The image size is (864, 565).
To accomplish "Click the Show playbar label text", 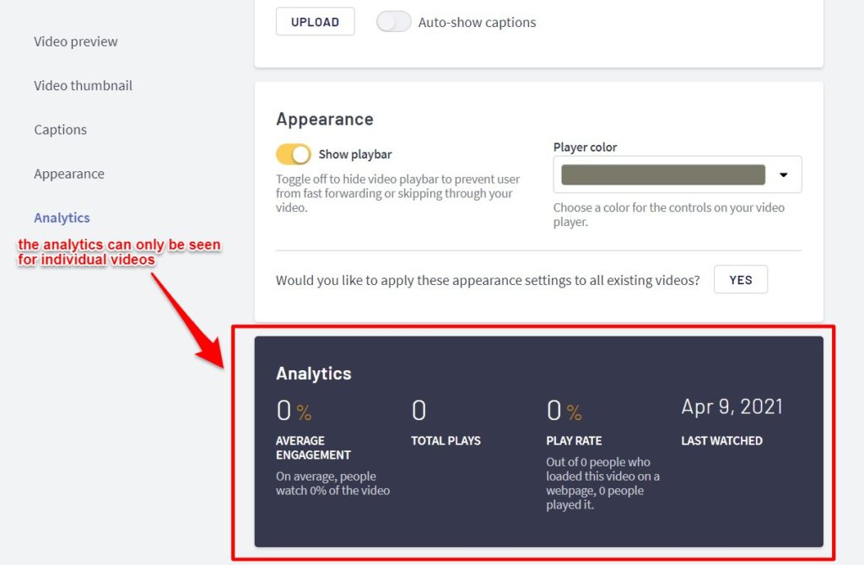I will point(354,154).
